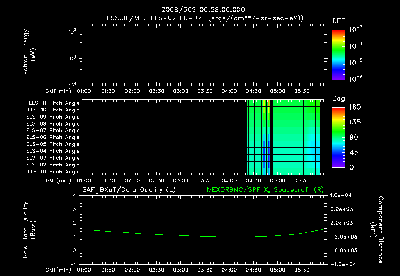Click the 180 degree scale label
This screenshot has width=400, height=276.
[x=355, y=107]
